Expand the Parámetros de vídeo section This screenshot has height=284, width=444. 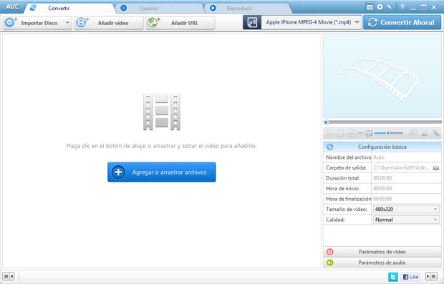click(x=382, y=252)
